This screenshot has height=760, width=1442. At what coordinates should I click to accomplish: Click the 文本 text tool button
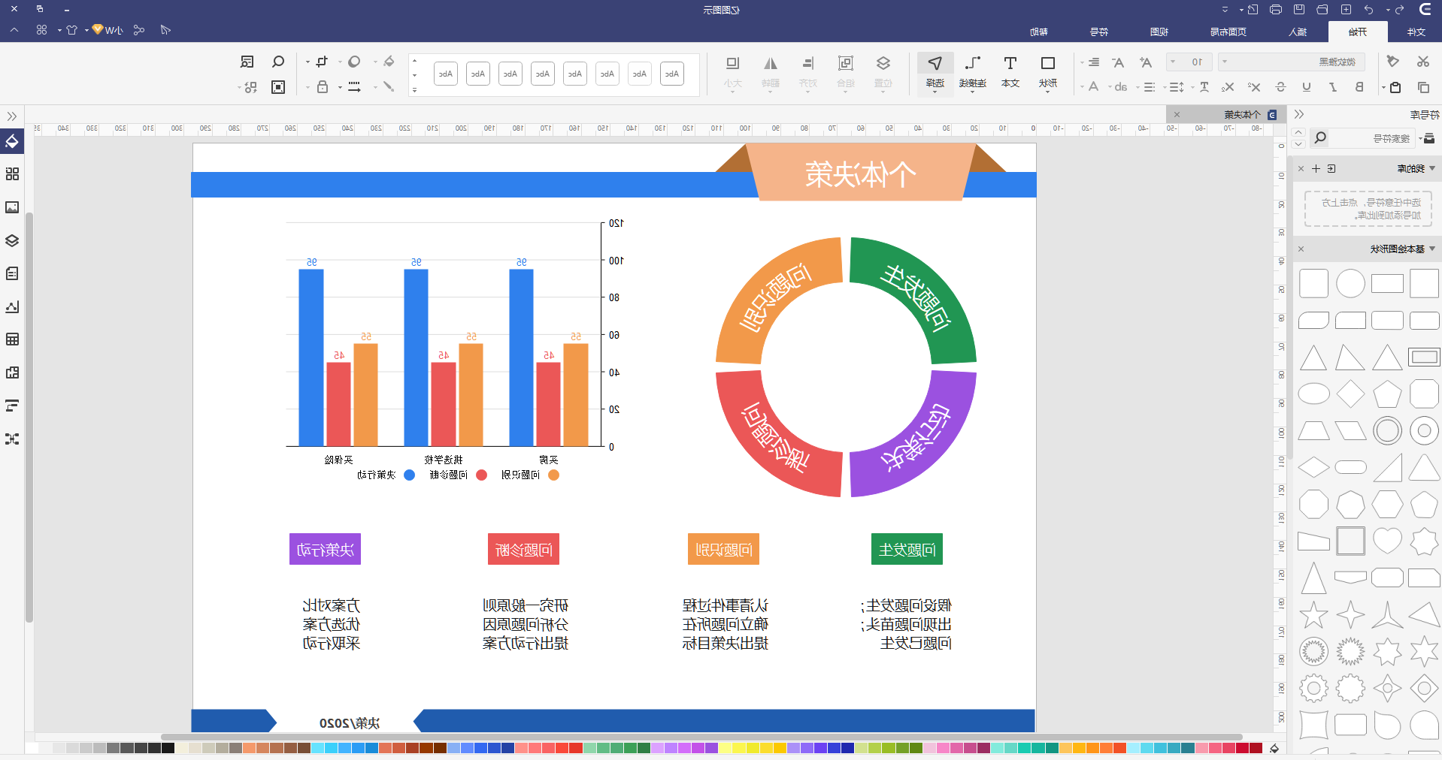[x=1010, y=73]
